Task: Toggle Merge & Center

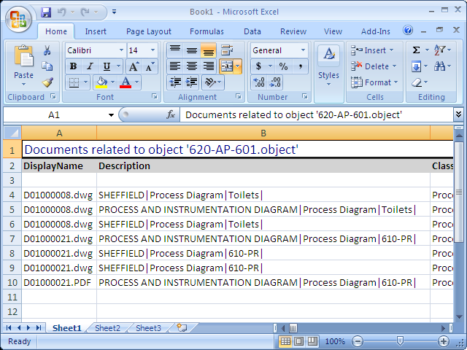Action: 227,66
